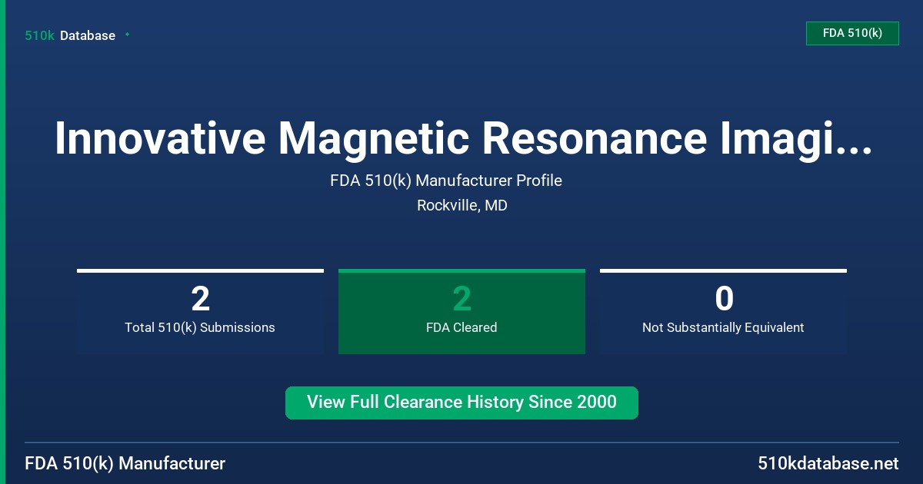Click the FDA 510(k) Manufacturer Profile subtitle
Image resolution: width=923 pixels, height=484 pixels.
point(446,181)
